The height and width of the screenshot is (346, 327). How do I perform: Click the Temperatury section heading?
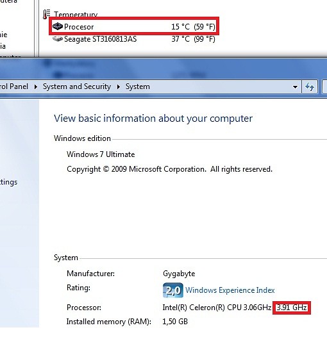76,14
